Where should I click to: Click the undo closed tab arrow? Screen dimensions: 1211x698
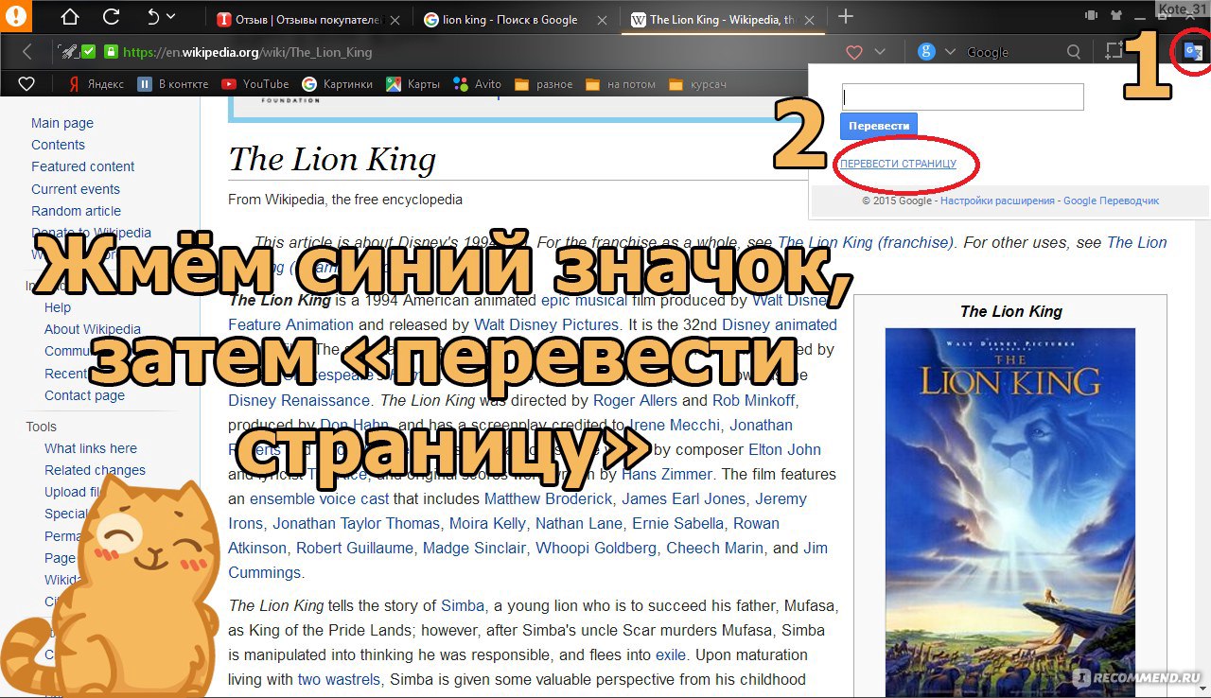pos(153,17)
